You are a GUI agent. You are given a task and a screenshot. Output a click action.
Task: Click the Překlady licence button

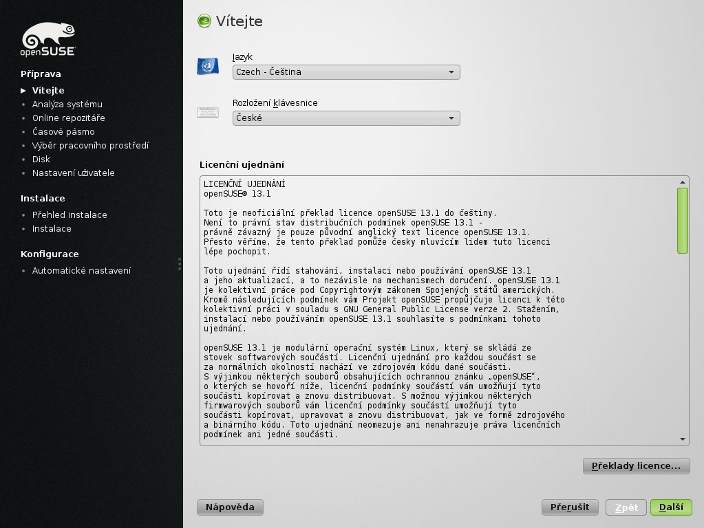(x=636, y=466)
